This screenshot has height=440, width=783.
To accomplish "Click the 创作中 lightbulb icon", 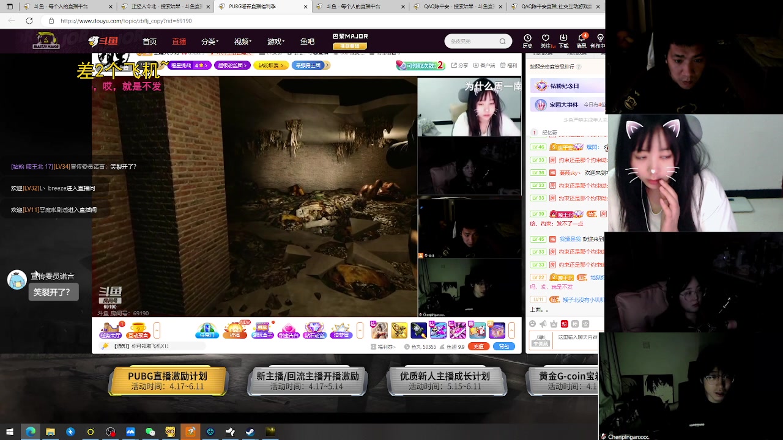I will tap(599, 41).
